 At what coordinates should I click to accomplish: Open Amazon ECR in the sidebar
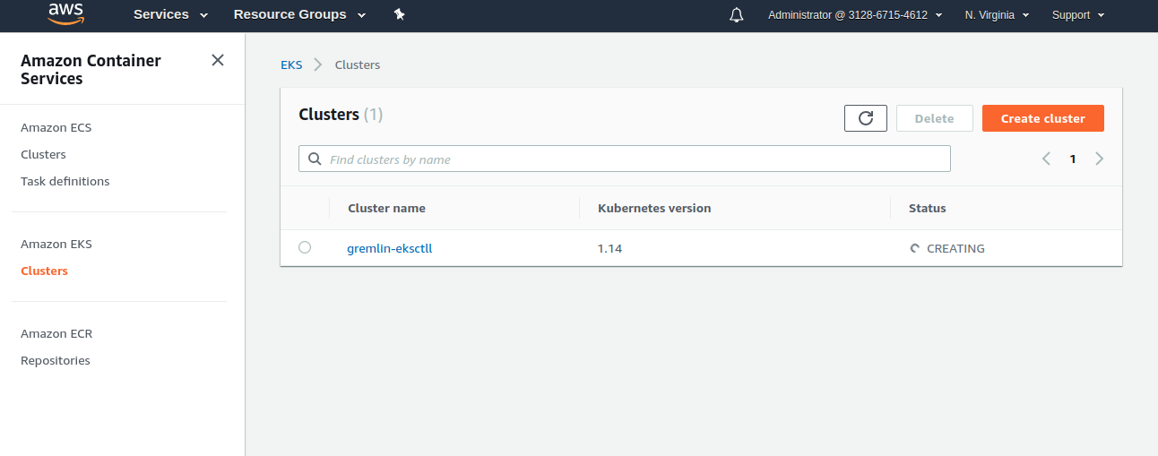[56, 333]
